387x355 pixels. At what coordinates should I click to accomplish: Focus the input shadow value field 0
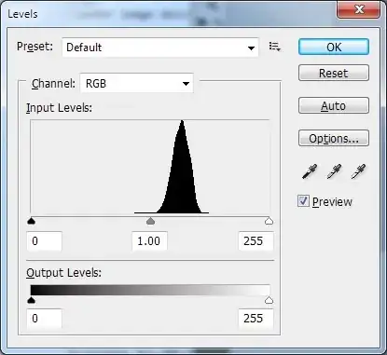[x=44, y=241]
